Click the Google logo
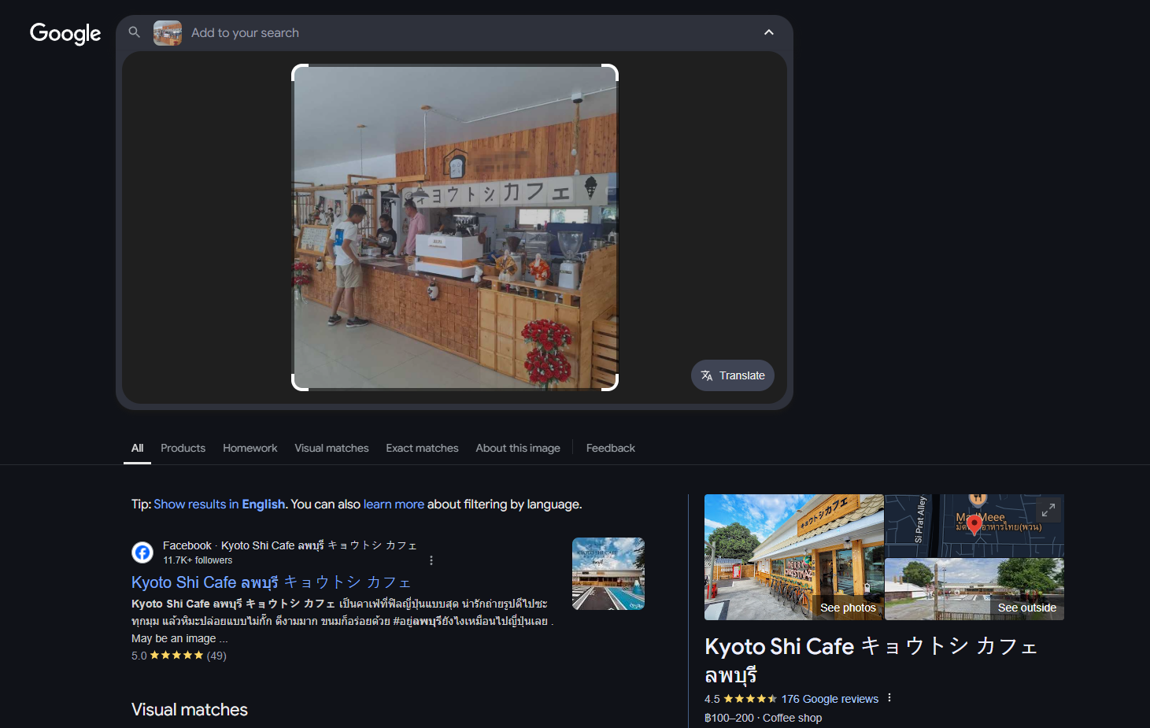The image size is (1150, 728). [x=65, y=33]
